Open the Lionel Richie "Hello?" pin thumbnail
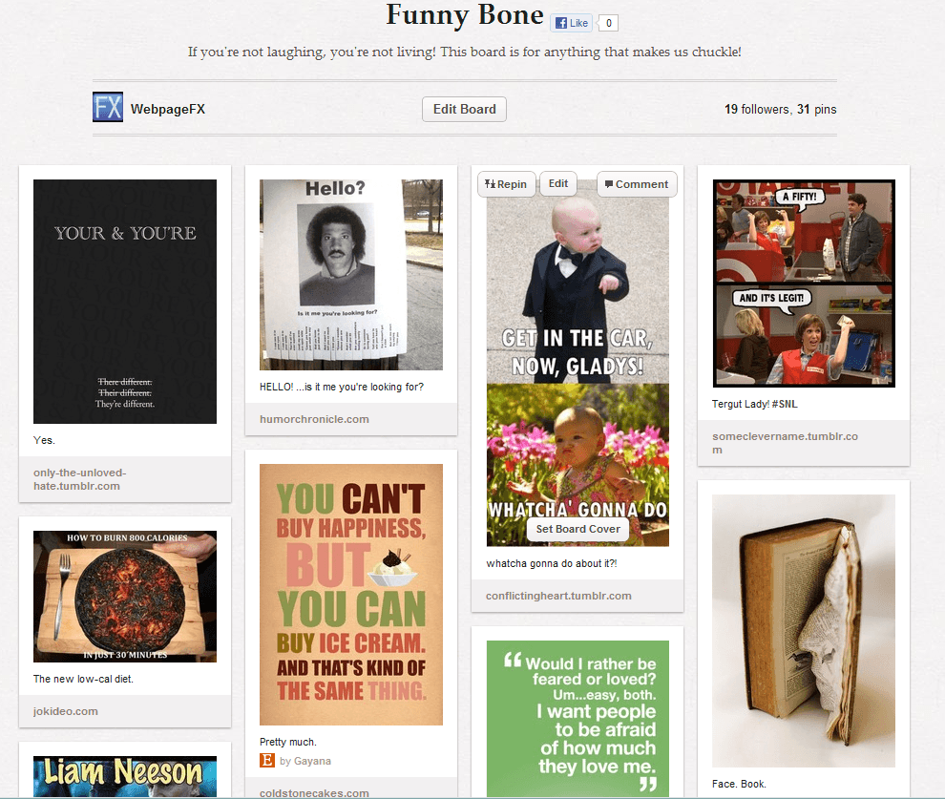 click(x=350, y=274)
